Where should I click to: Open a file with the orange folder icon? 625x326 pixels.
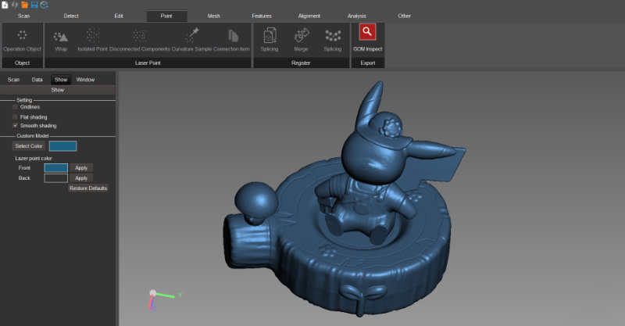pos(25,5)
